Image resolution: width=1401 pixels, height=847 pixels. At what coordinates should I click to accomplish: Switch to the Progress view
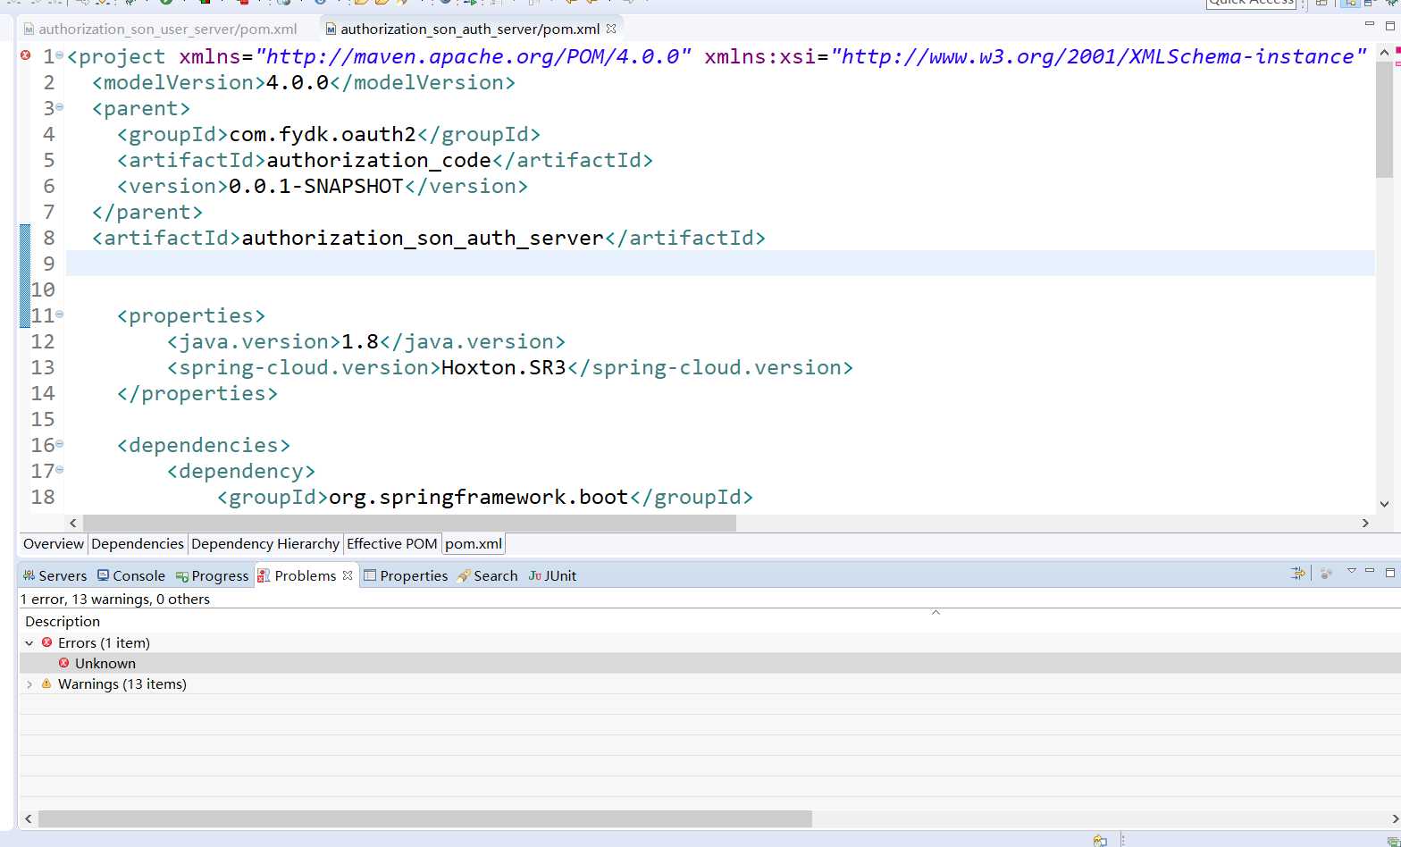212,576
